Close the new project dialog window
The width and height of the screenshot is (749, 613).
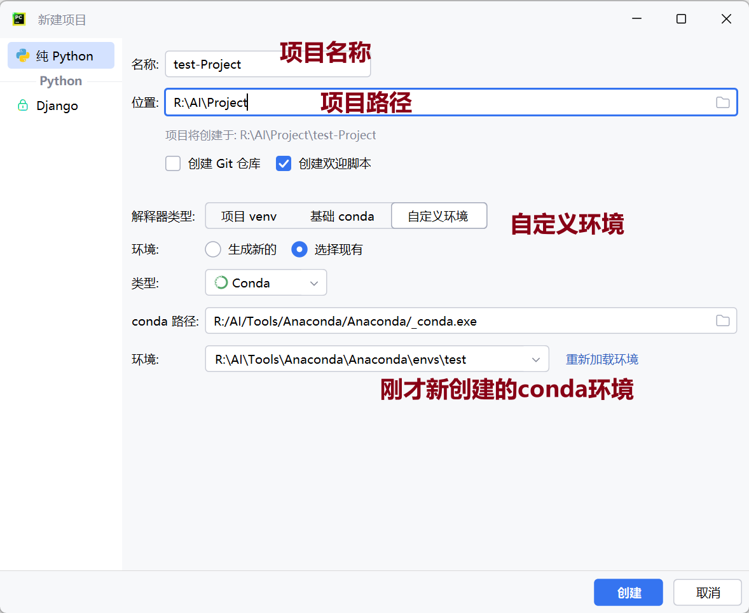coord(726,19)
